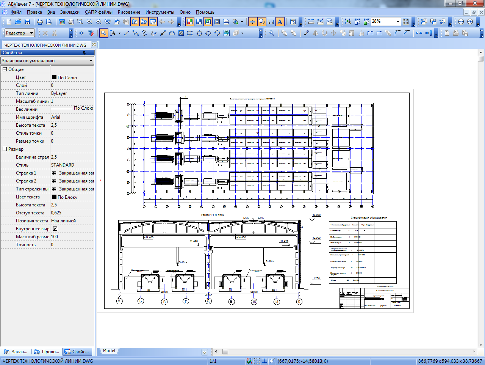The image size is (485, 365).
Task: Toggle dimensions display icon
Action: (271, 22)
